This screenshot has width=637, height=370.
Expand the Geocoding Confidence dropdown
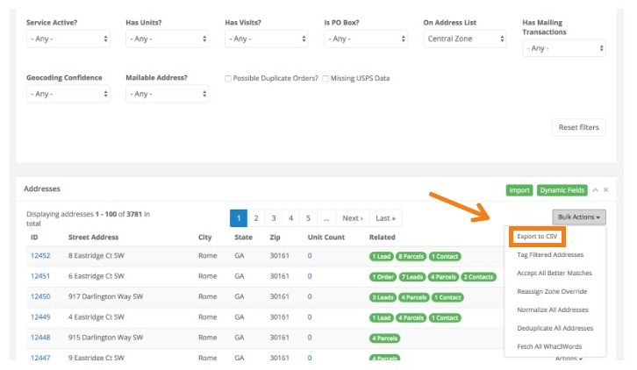[x=68, y=94]
